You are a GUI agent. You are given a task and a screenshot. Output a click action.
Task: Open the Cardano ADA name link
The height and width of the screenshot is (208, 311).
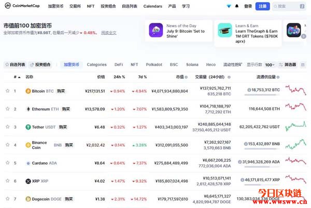tap(45, 163)
